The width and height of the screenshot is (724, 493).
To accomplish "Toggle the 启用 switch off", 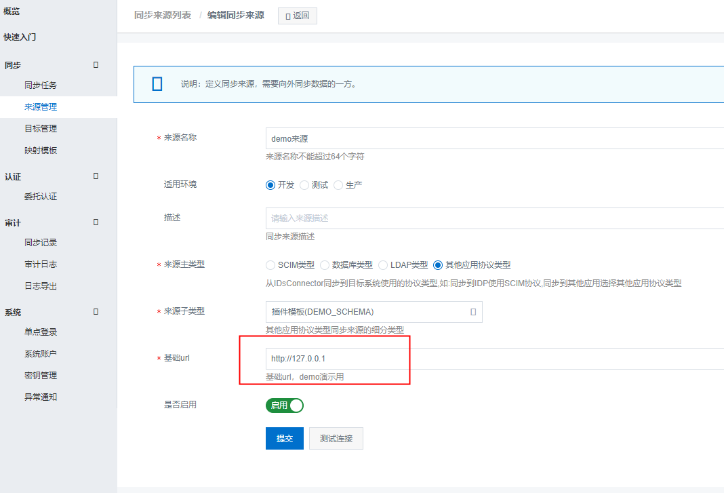I will pyautogui.click(x=285, y=406).
